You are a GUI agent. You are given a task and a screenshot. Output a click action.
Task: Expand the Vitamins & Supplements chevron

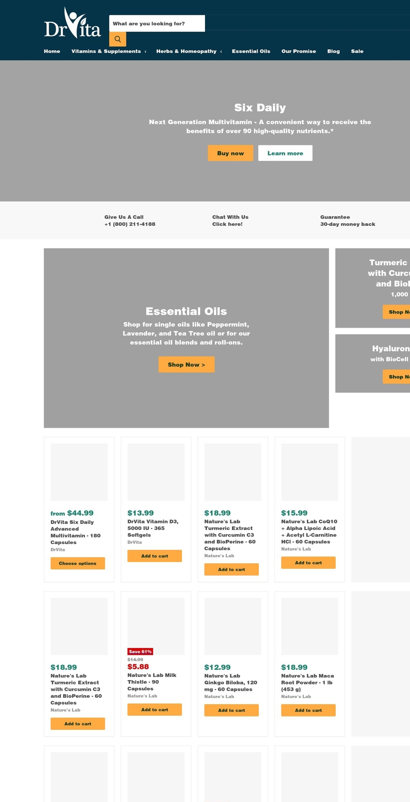pyautogui.click(x=145, y=52)
